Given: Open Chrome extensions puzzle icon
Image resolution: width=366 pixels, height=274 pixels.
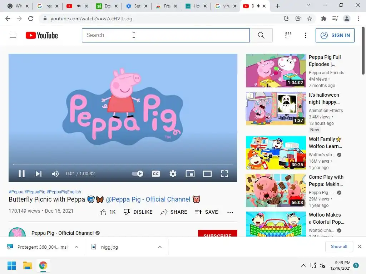Looking at the screenshot, I should (x=323, y=19).
